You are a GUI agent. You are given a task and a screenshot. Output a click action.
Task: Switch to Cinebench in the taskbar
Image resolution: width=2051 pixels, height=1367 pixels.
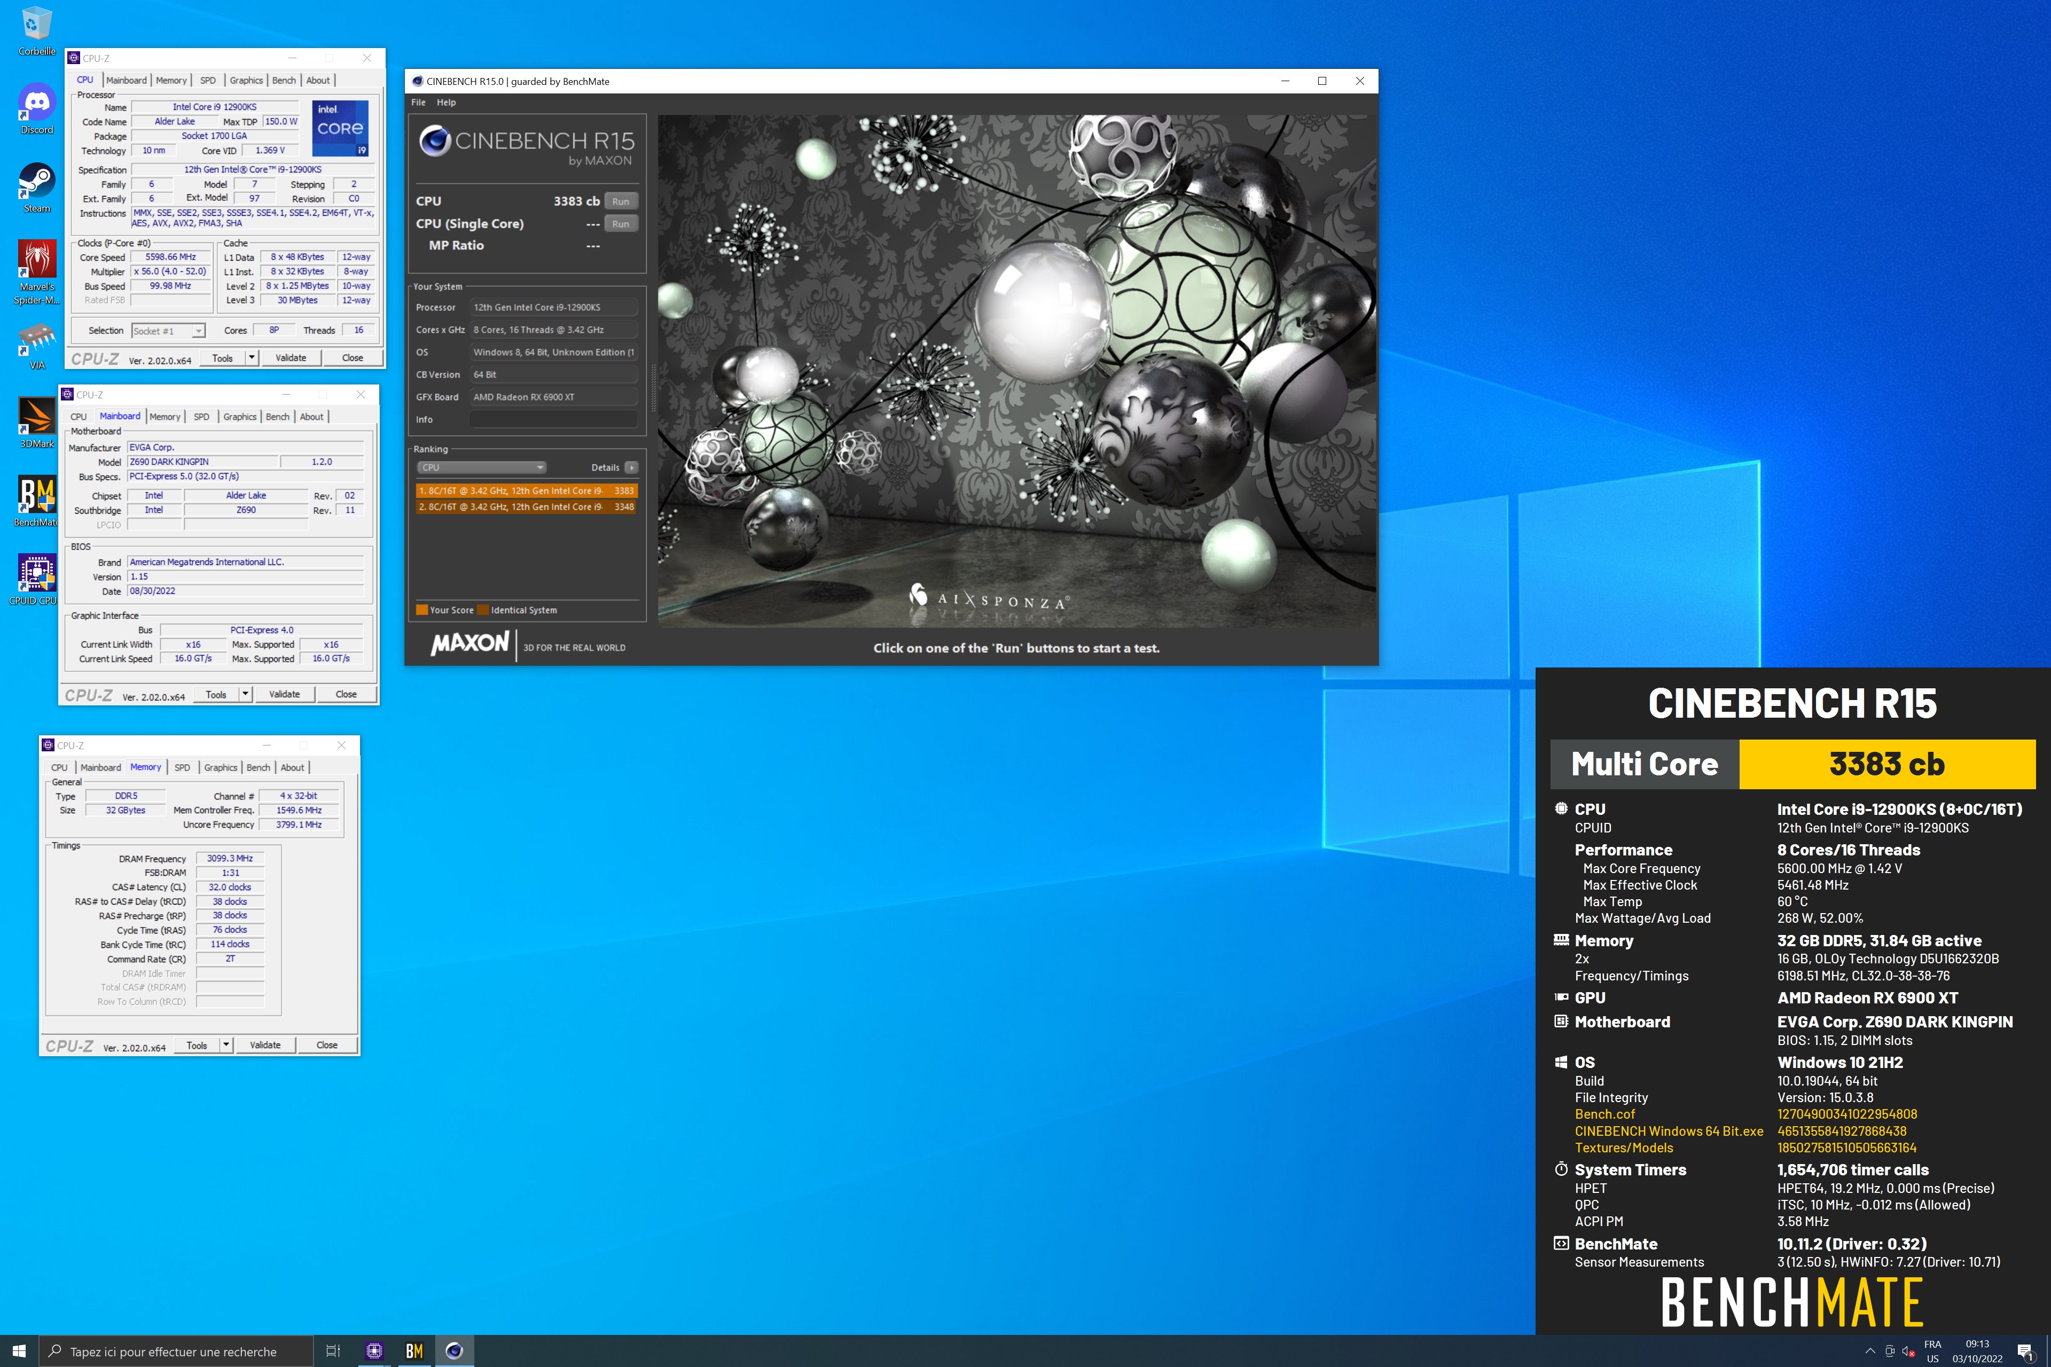455,1350
